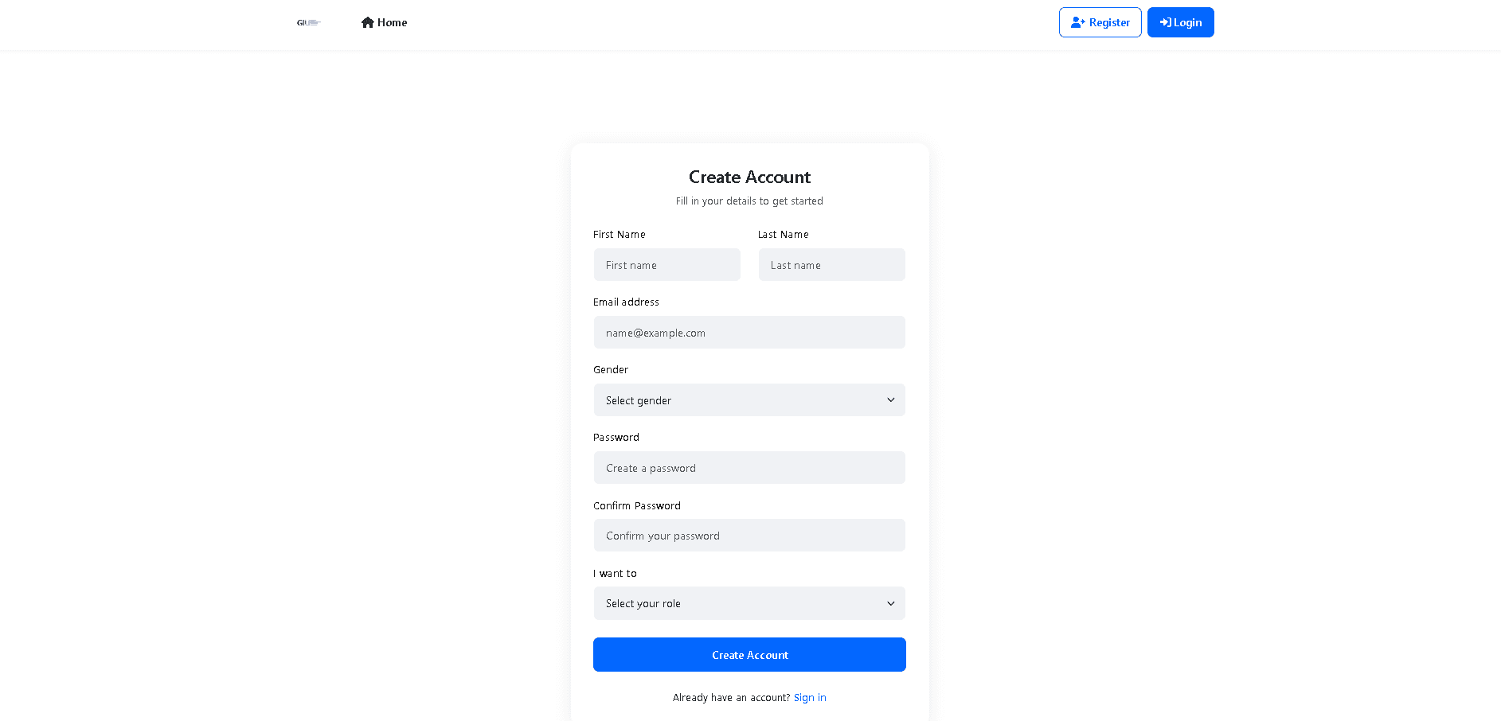Open the Select gender dropdown
The width and height of the screenshot is (1501, 721).
coord(749,400)
